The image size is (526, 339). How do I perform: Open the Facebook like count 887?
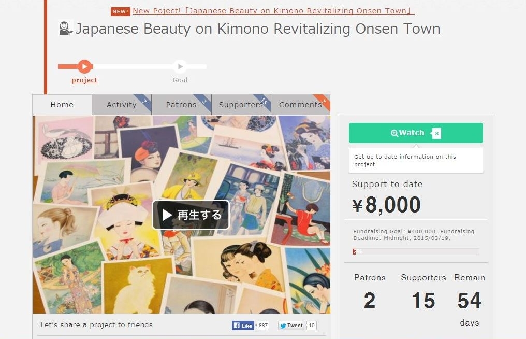[263, 325]
